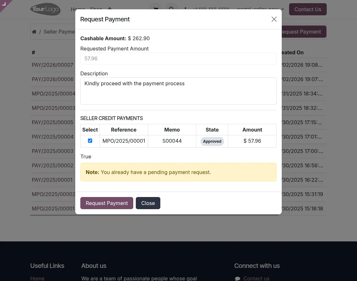357x281 pixels.
Task: Toggle the Select checkbox in the credits table
Action: tap(90, 140)
